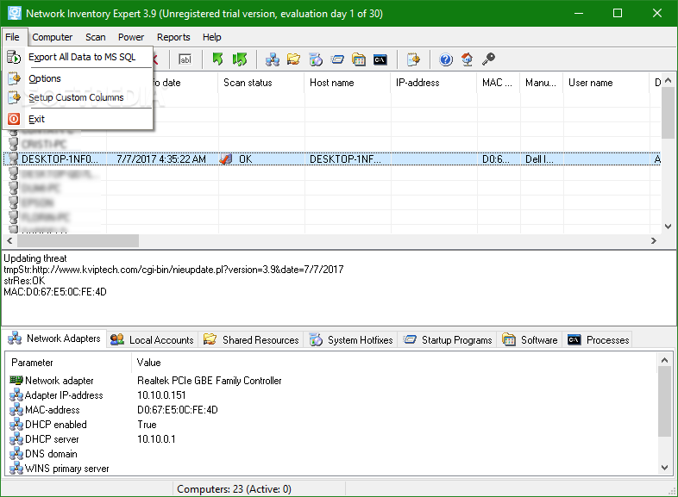Click the 10.10.0.151 IP value
This screenshot has height=497, width=678.
161,395
